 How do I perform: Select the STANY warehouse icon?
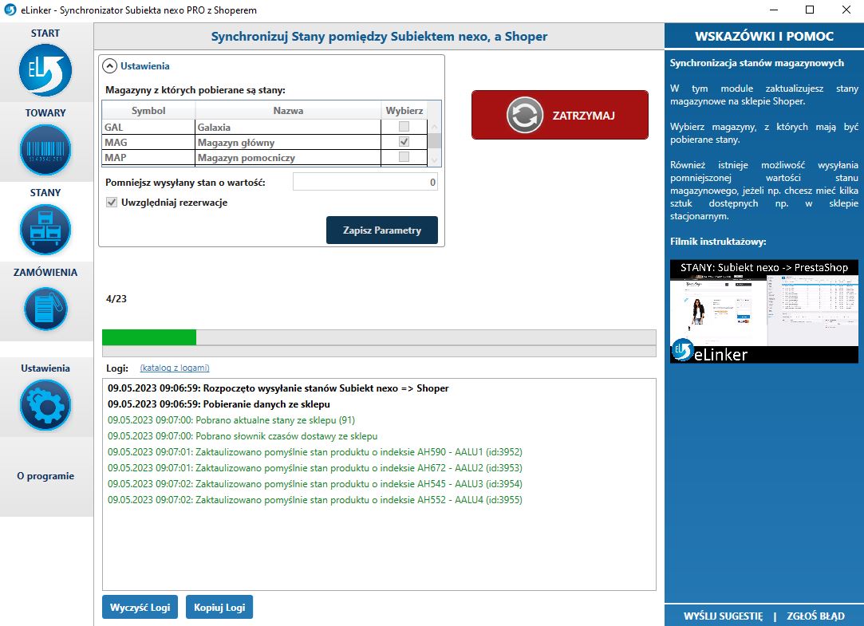[45, 230]
